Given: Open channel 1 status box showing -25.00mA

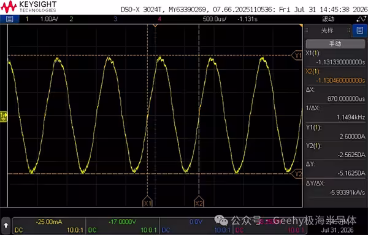Looking at the screenshot, I should tap(49, 226).
